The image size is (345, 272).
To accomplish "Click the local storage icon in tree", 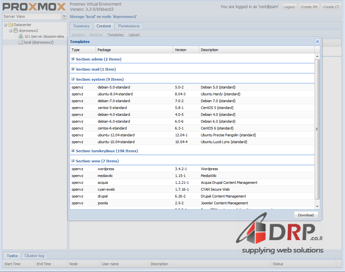I will (21, 42).
